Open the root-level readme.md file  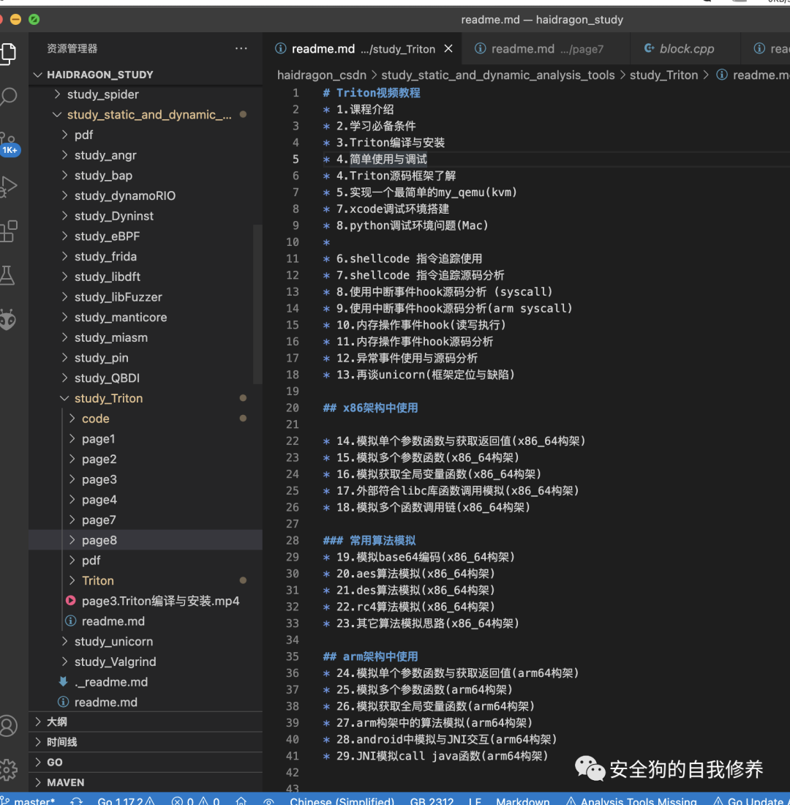pyautogui.click(x=146, y=702)
